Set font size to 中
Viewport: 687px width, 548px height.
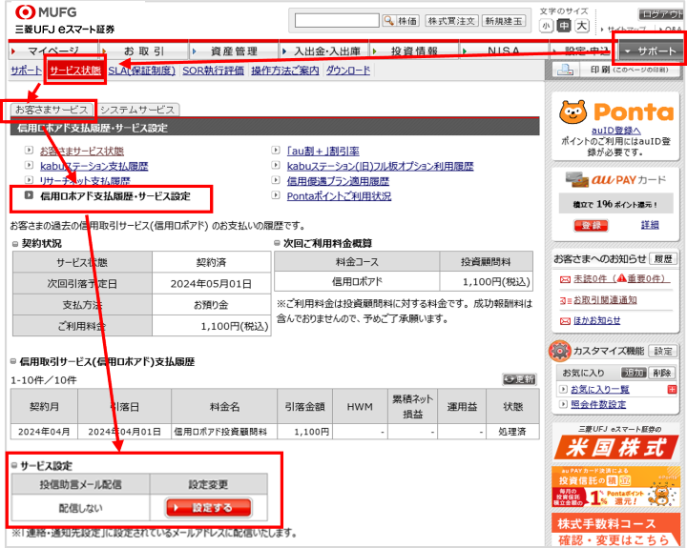564,26
